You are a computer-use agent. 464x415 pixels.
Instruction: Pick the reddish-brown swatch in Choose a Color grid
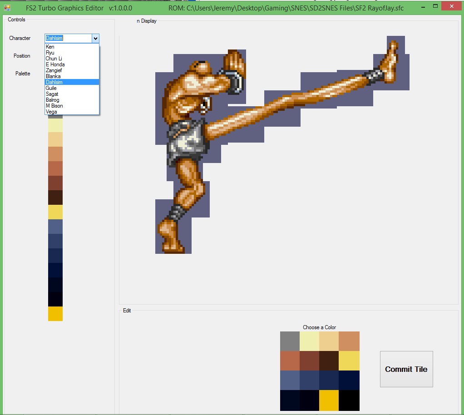[309, 361]
